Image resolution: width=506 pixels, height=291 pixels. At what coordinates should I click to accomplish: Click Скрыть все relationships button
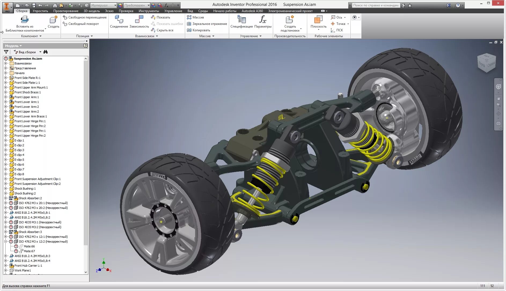(x=162, y=30)
